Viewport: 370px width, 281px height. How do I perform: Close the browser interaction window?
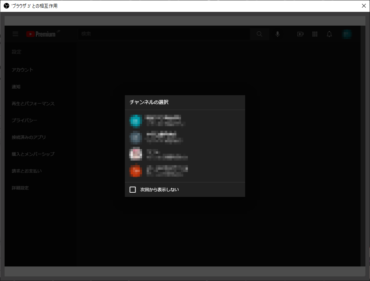(364, 6)
